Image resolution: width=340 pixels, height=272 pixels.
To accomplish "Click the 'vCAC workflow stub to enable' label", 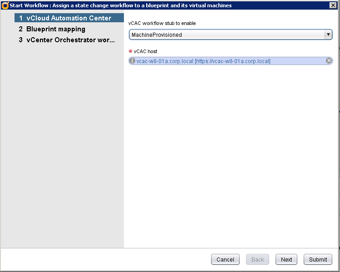I will 162,23.
